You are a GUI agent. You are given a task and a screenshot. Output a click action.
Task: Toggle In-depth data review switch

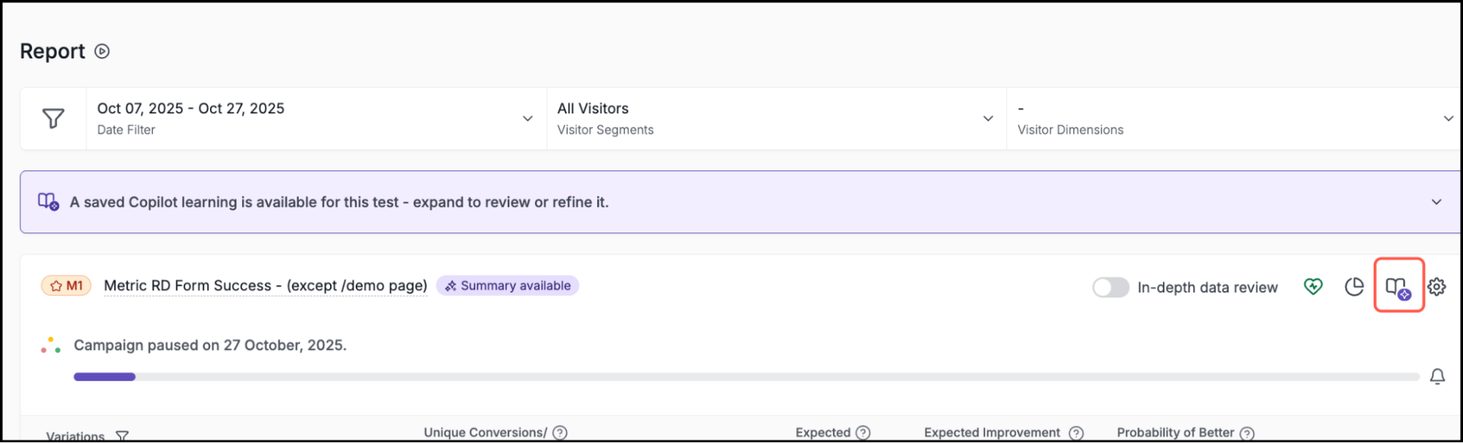1110,287
